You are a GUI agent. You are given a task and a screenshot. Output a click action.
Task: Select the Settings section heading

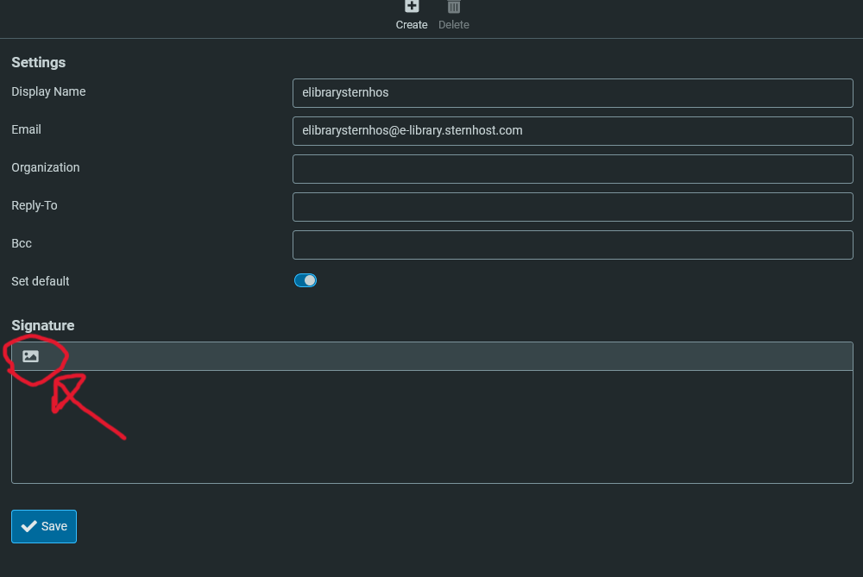click(x=39, y=62)
